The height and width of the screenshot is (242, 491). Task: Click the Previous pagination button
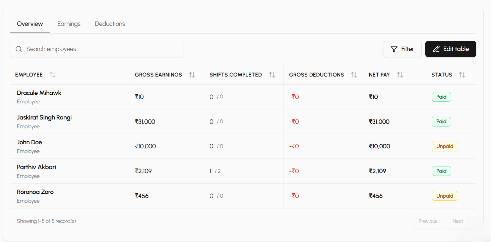coord(428,221)
